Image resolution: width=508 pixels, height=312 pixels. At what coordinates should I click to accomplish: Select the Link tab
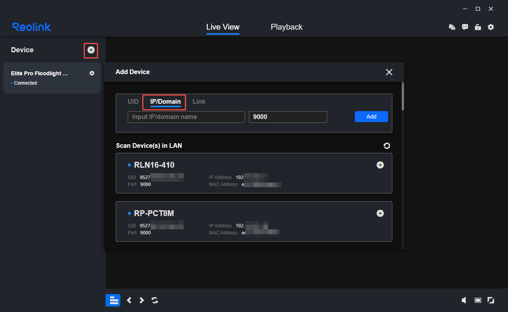[x=199, y=101]
